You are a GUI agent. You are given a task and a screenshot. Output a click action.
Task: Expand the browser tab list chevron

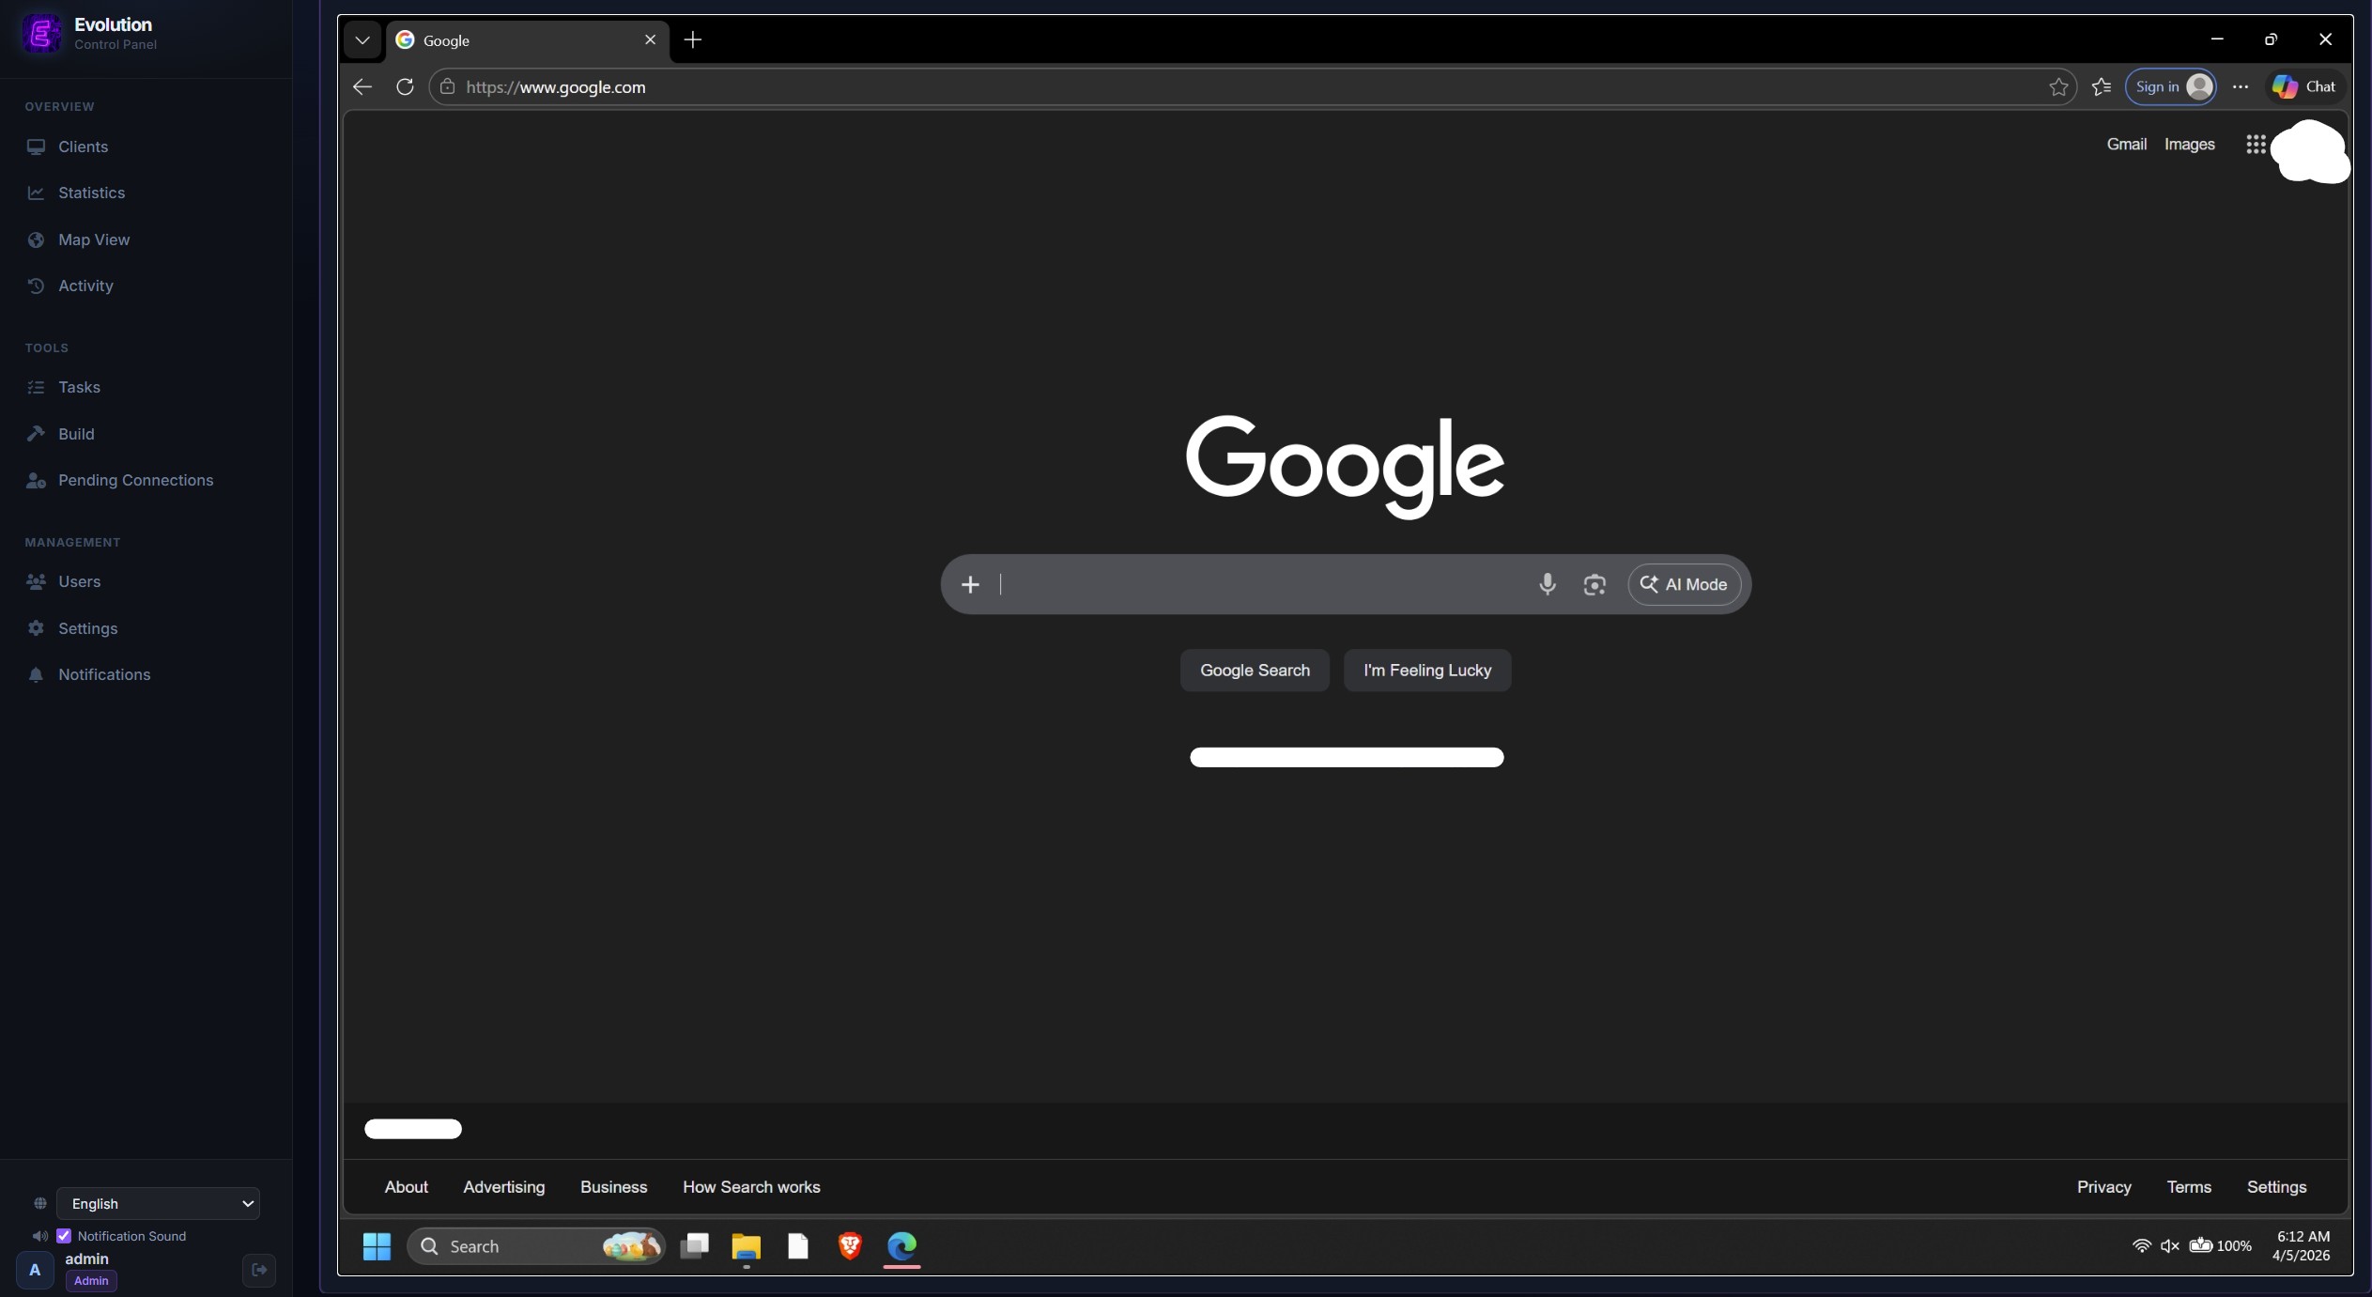(x=362, y=39)
